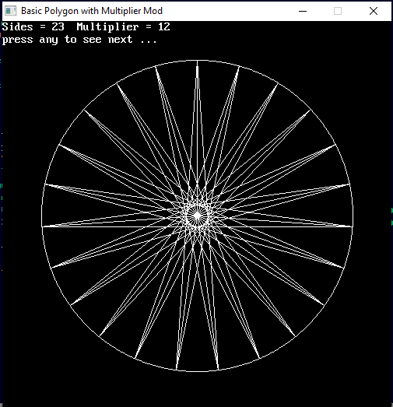Close the Basic Polygon with Multiplier Mod window

[x=374, y=11]
